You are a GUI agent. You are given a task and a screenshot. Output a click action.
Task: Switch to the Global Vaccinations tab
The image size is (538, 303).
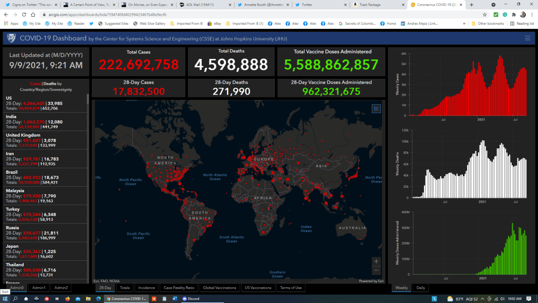tap(220, 288)
